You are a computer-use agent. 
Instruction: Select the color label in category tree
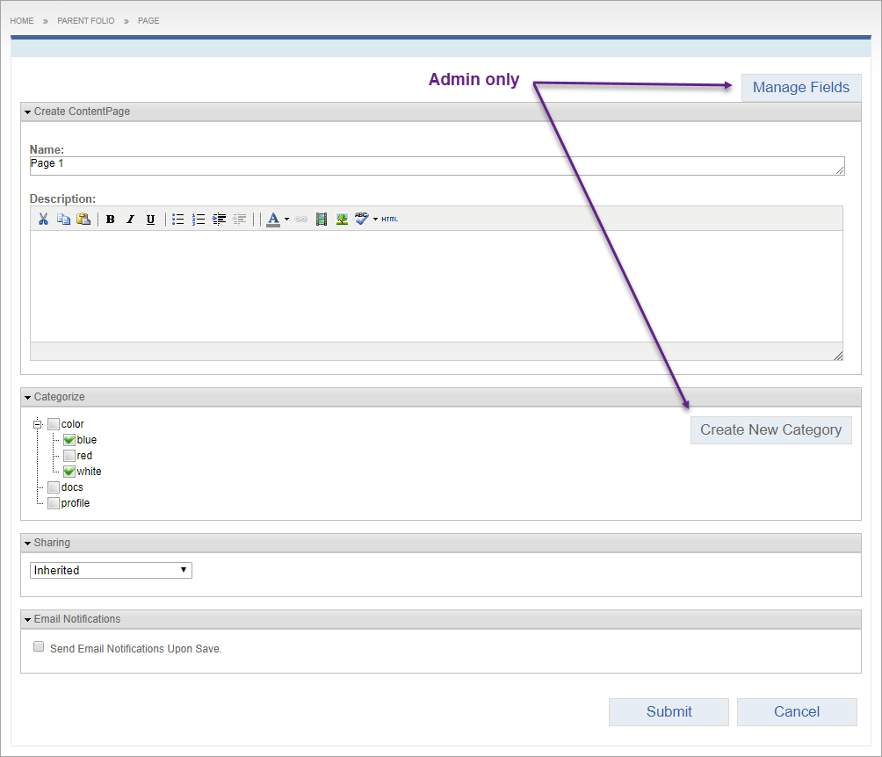73,424
